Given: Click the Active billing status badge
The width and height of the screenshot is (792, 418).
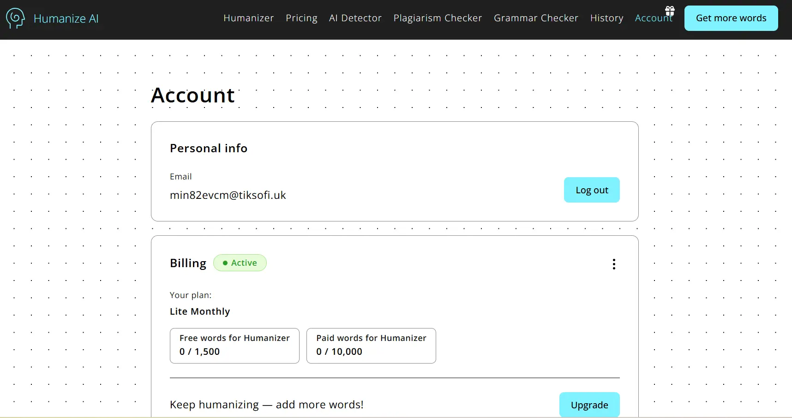Looking at the screenshot, I should pos(240,263).
